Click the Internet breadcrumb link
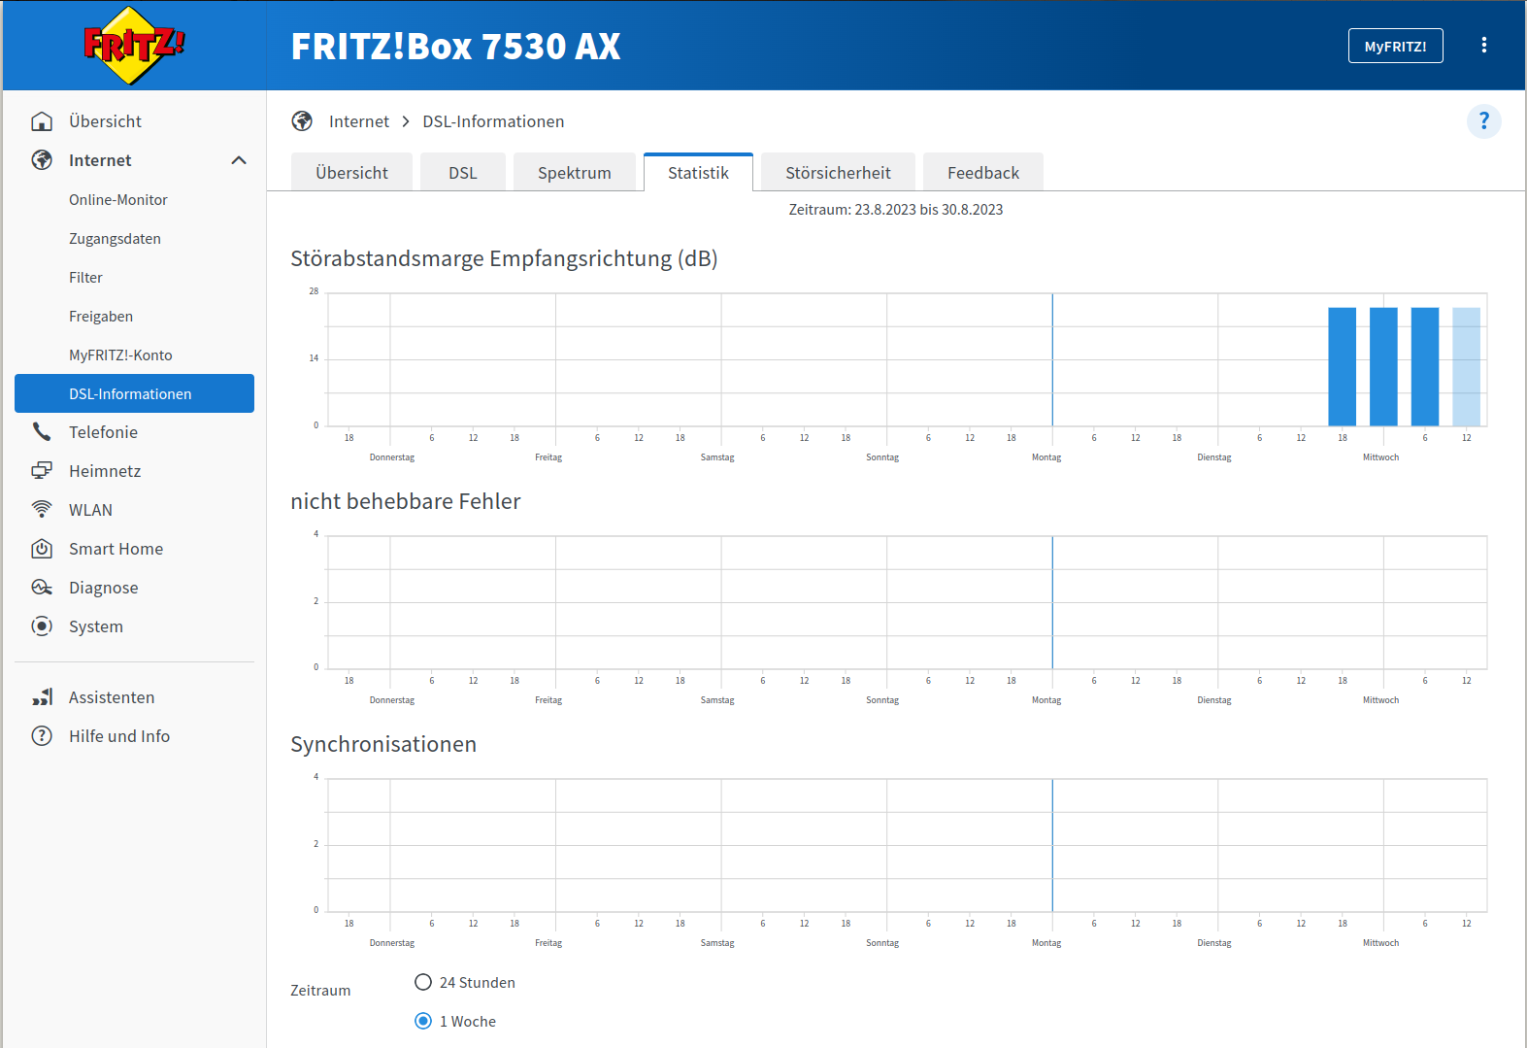The height and width of the screenshot is (1048, 1527). 359,121
